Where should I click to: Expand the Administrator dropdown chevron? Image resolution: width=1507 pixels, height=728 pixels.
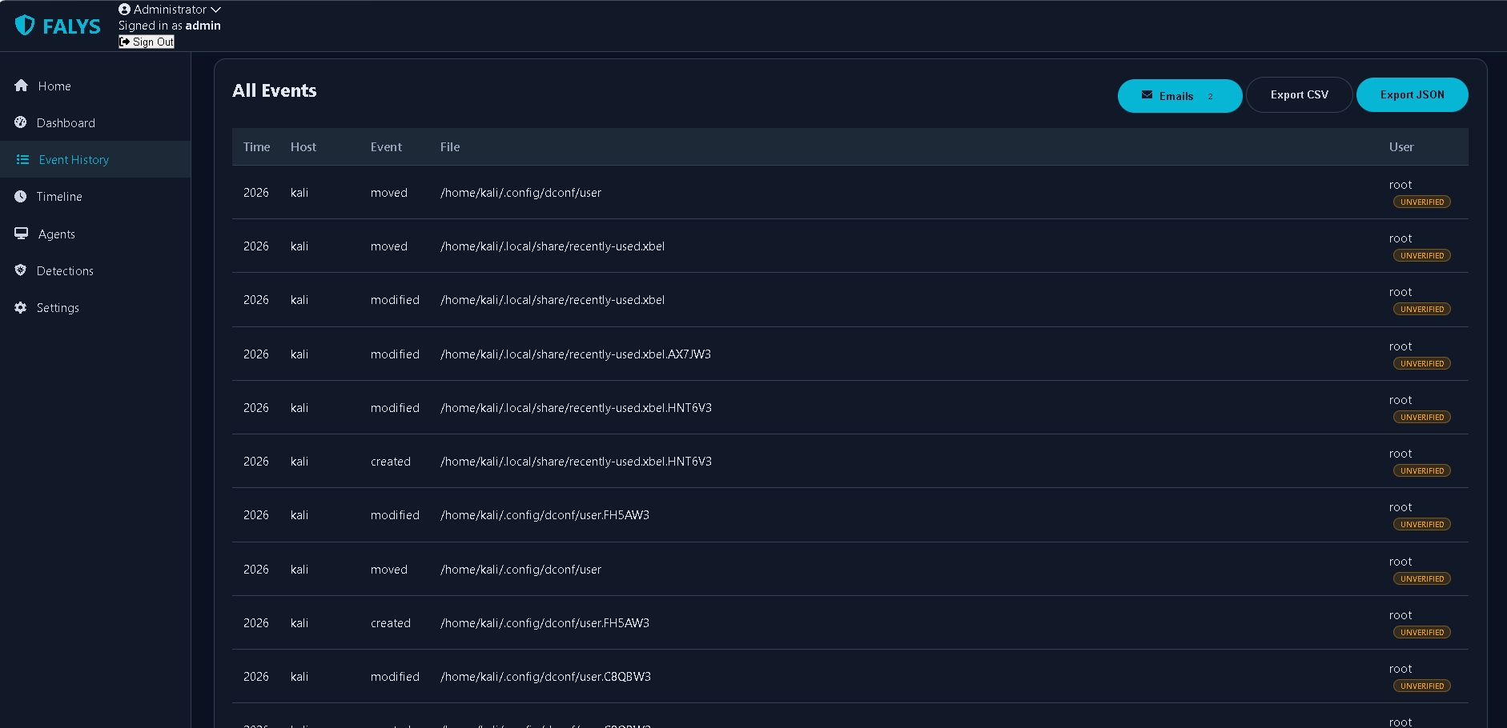click(x=215, y=10)
